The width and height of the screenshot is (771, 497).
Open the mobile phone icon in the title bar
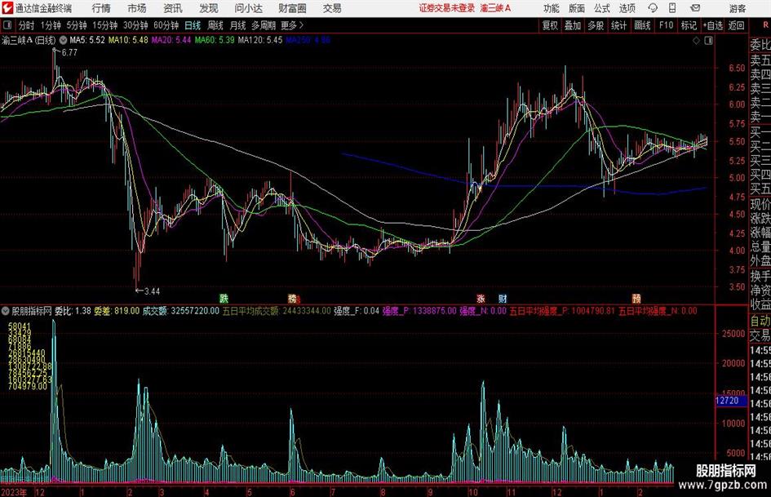[672, 8]
